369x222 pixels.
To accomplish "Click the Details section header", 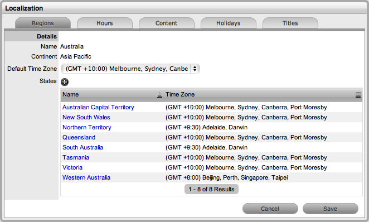I will point(47,36).
